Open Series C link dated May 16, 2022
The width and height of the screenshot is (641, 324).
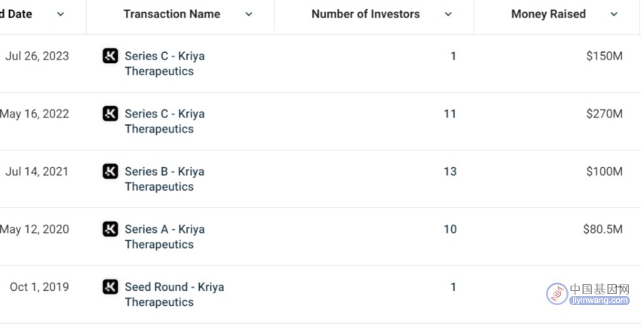(164, 121)
